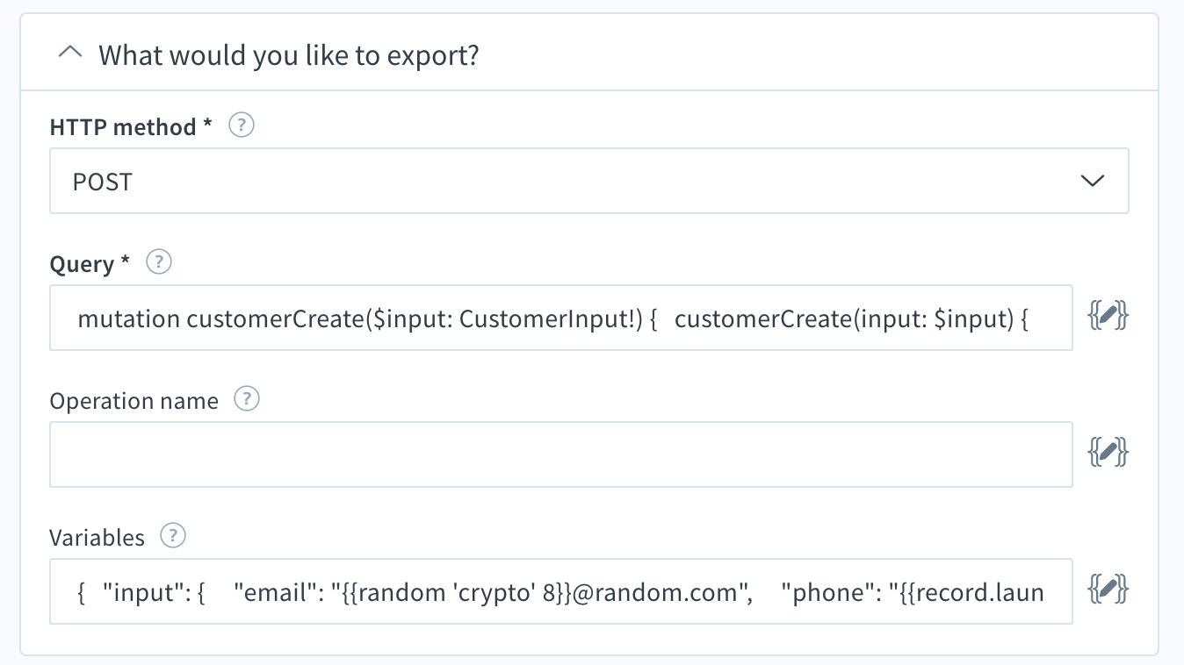
Task: Expand the HTTP method dropdown arrow
Action: pos(1092,181)
